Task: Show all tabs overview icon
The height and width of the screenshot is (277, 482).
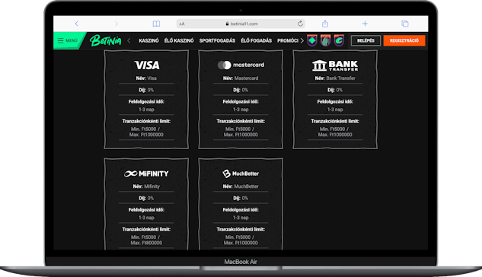Action: [x=405, y=24]
